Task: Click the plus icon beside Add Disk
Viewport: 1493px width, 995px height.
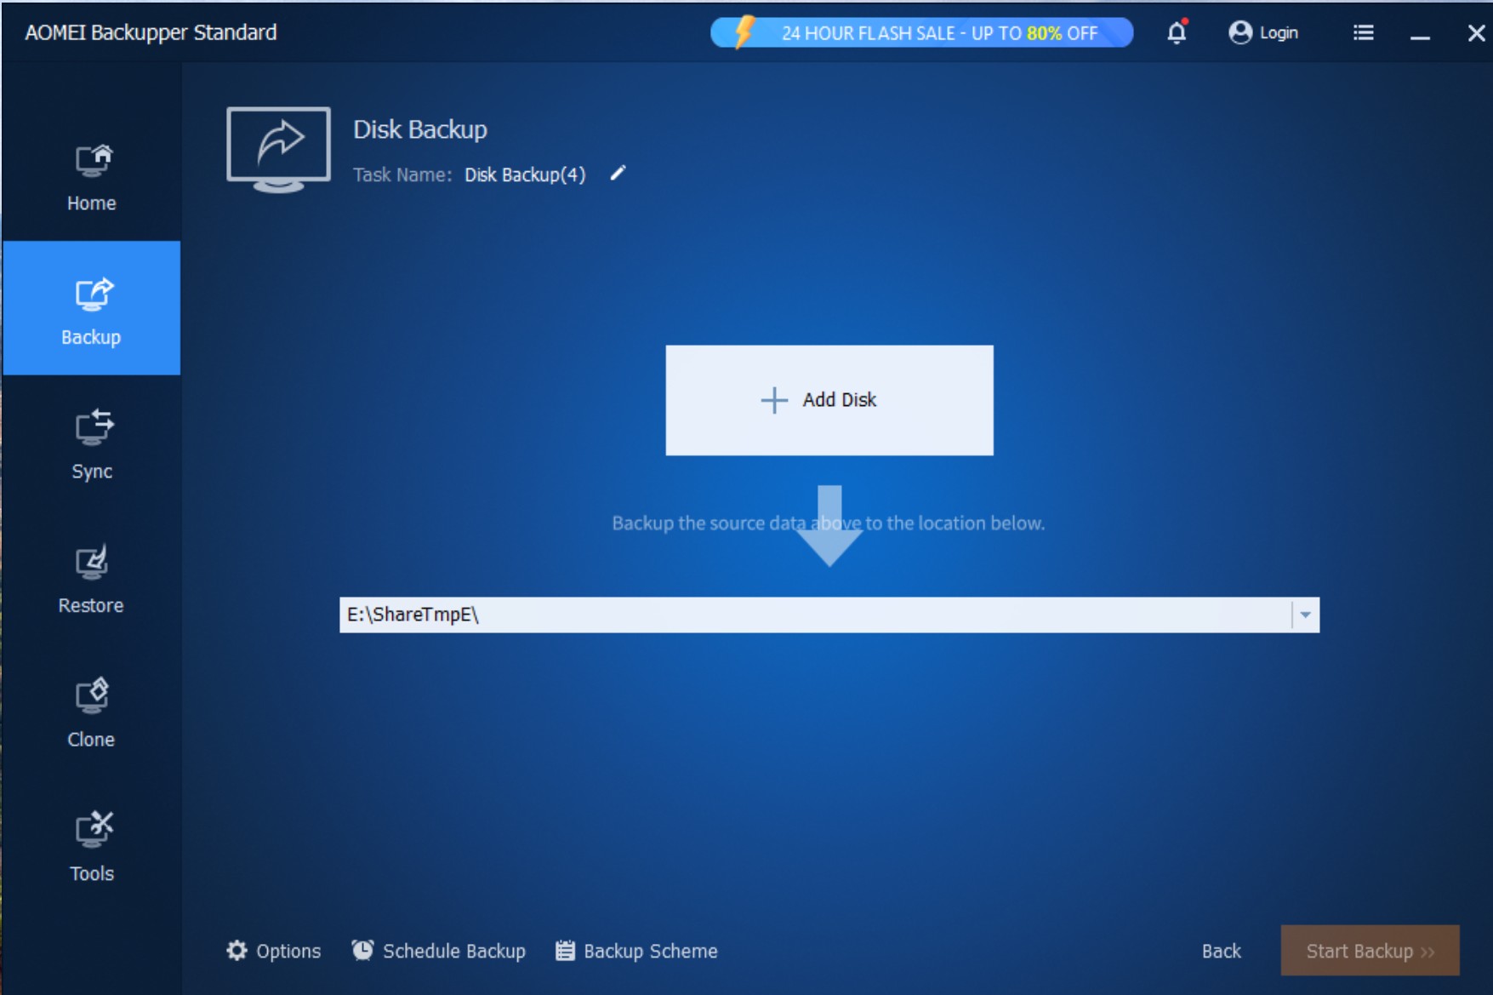Action: [774, 400]
